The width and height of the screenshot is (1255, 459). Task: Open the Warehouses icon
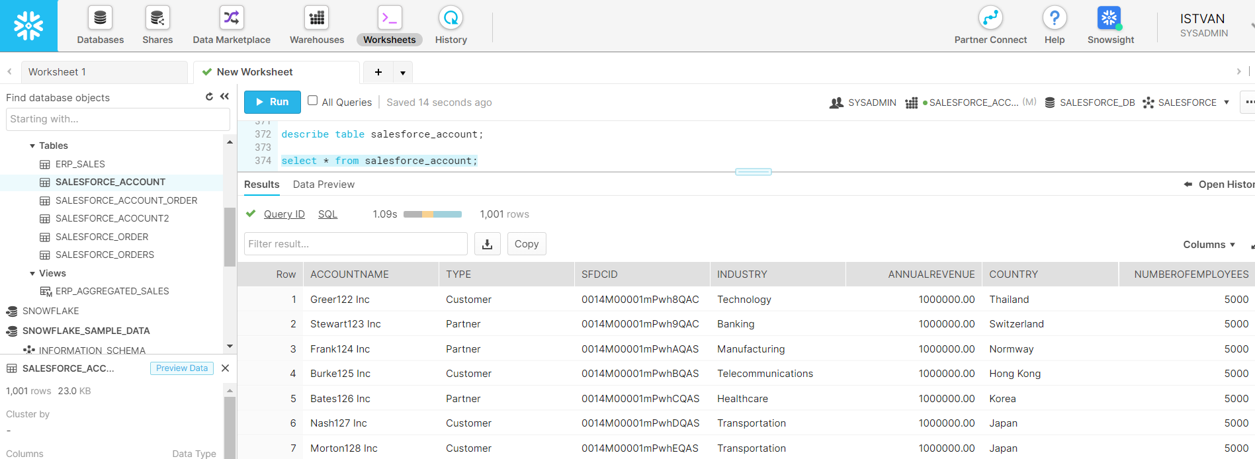click(317, 19)
